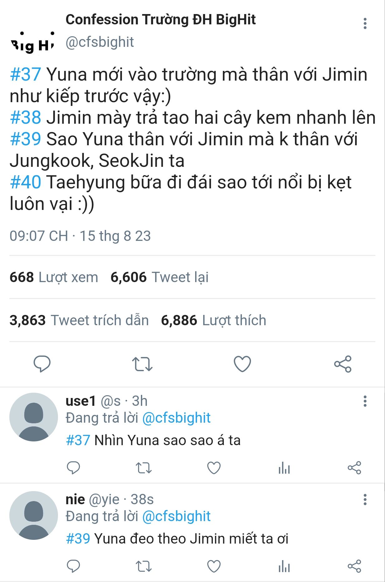
Task: Share use1's reply
Action: (x=354, y=468)
